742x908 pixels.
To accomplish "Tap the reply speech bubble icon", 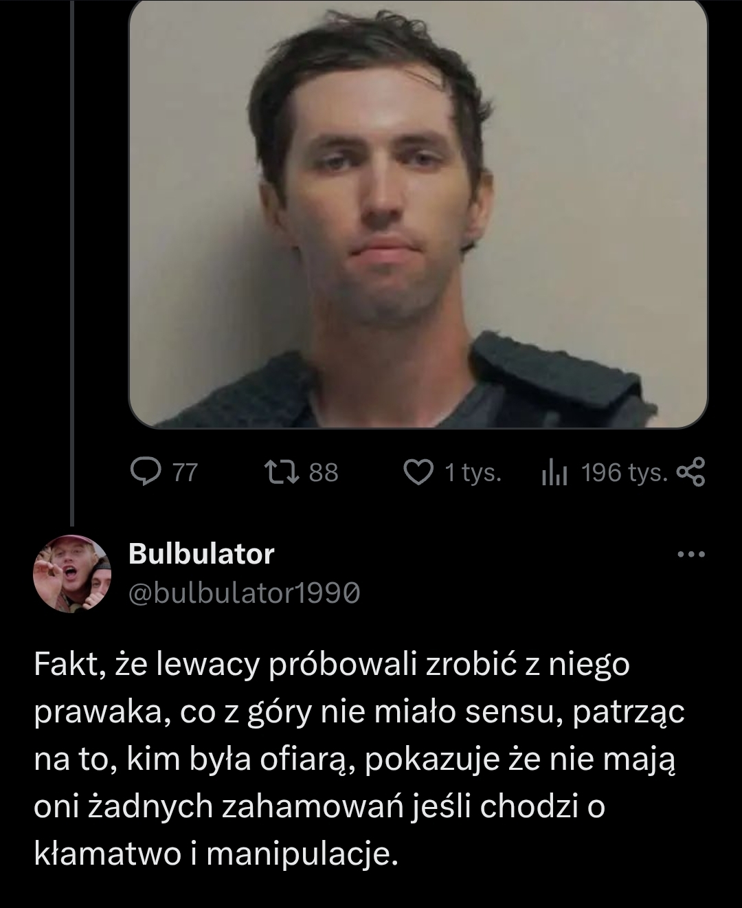I will pos(144,472).
